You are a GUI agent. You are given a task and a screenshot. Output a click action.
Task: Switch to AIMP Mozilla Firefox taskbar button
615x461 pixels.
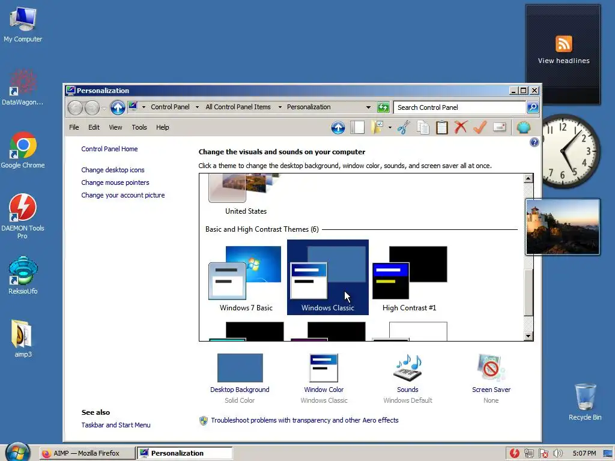point(87,453)
